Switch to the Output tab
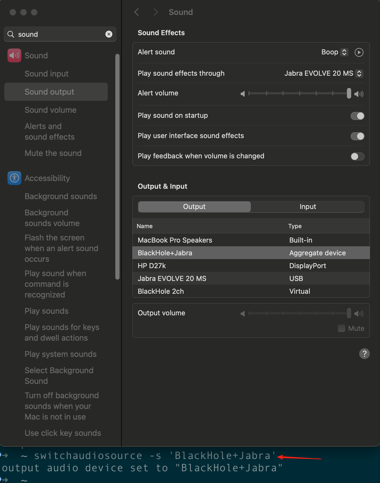This screenshot has width=380, height=483. click(194, 207)
